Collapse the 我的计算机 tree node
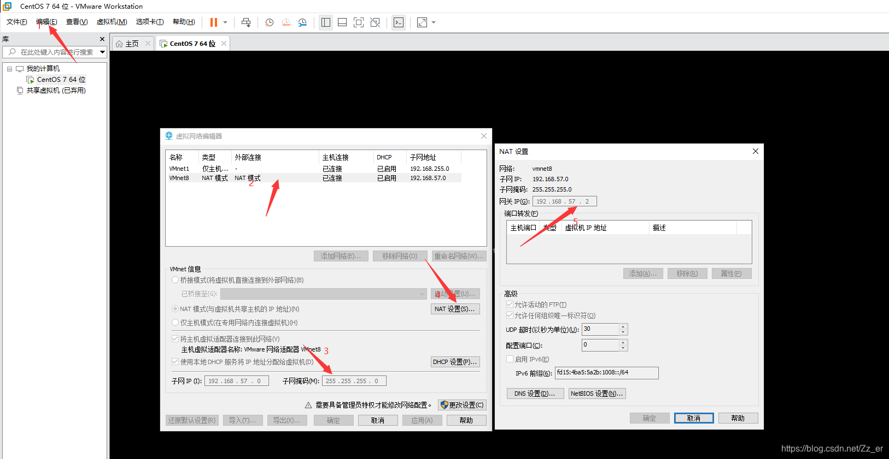The width and height of the screenshot is (889, 459). click(x=9, y=69)
